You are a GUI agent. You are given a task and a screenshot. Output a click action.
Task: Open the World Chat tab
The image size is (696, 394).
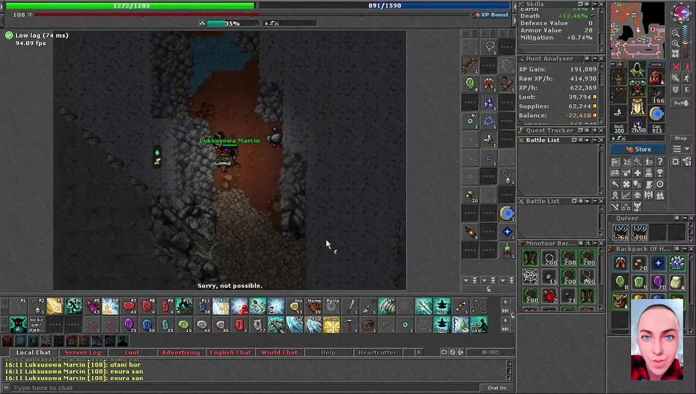click(279, 352)
